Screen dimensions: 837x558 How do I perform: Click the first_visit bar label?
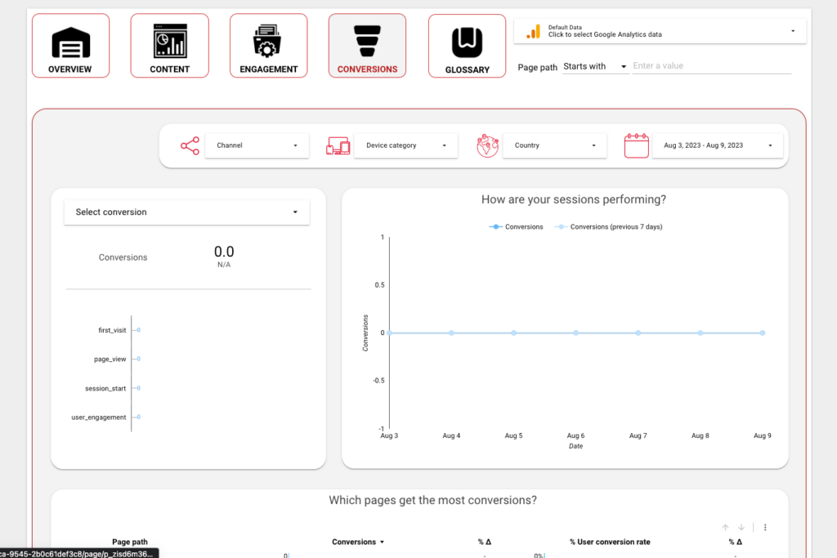[x=112, y=330]
